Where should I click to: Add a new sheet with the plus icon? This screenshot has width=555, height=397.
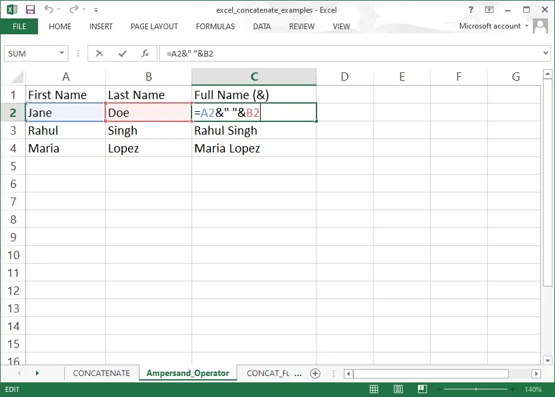(315, 373)
